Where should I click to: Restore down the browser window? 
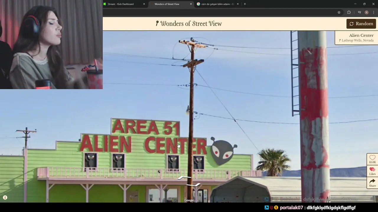point(364,4)
